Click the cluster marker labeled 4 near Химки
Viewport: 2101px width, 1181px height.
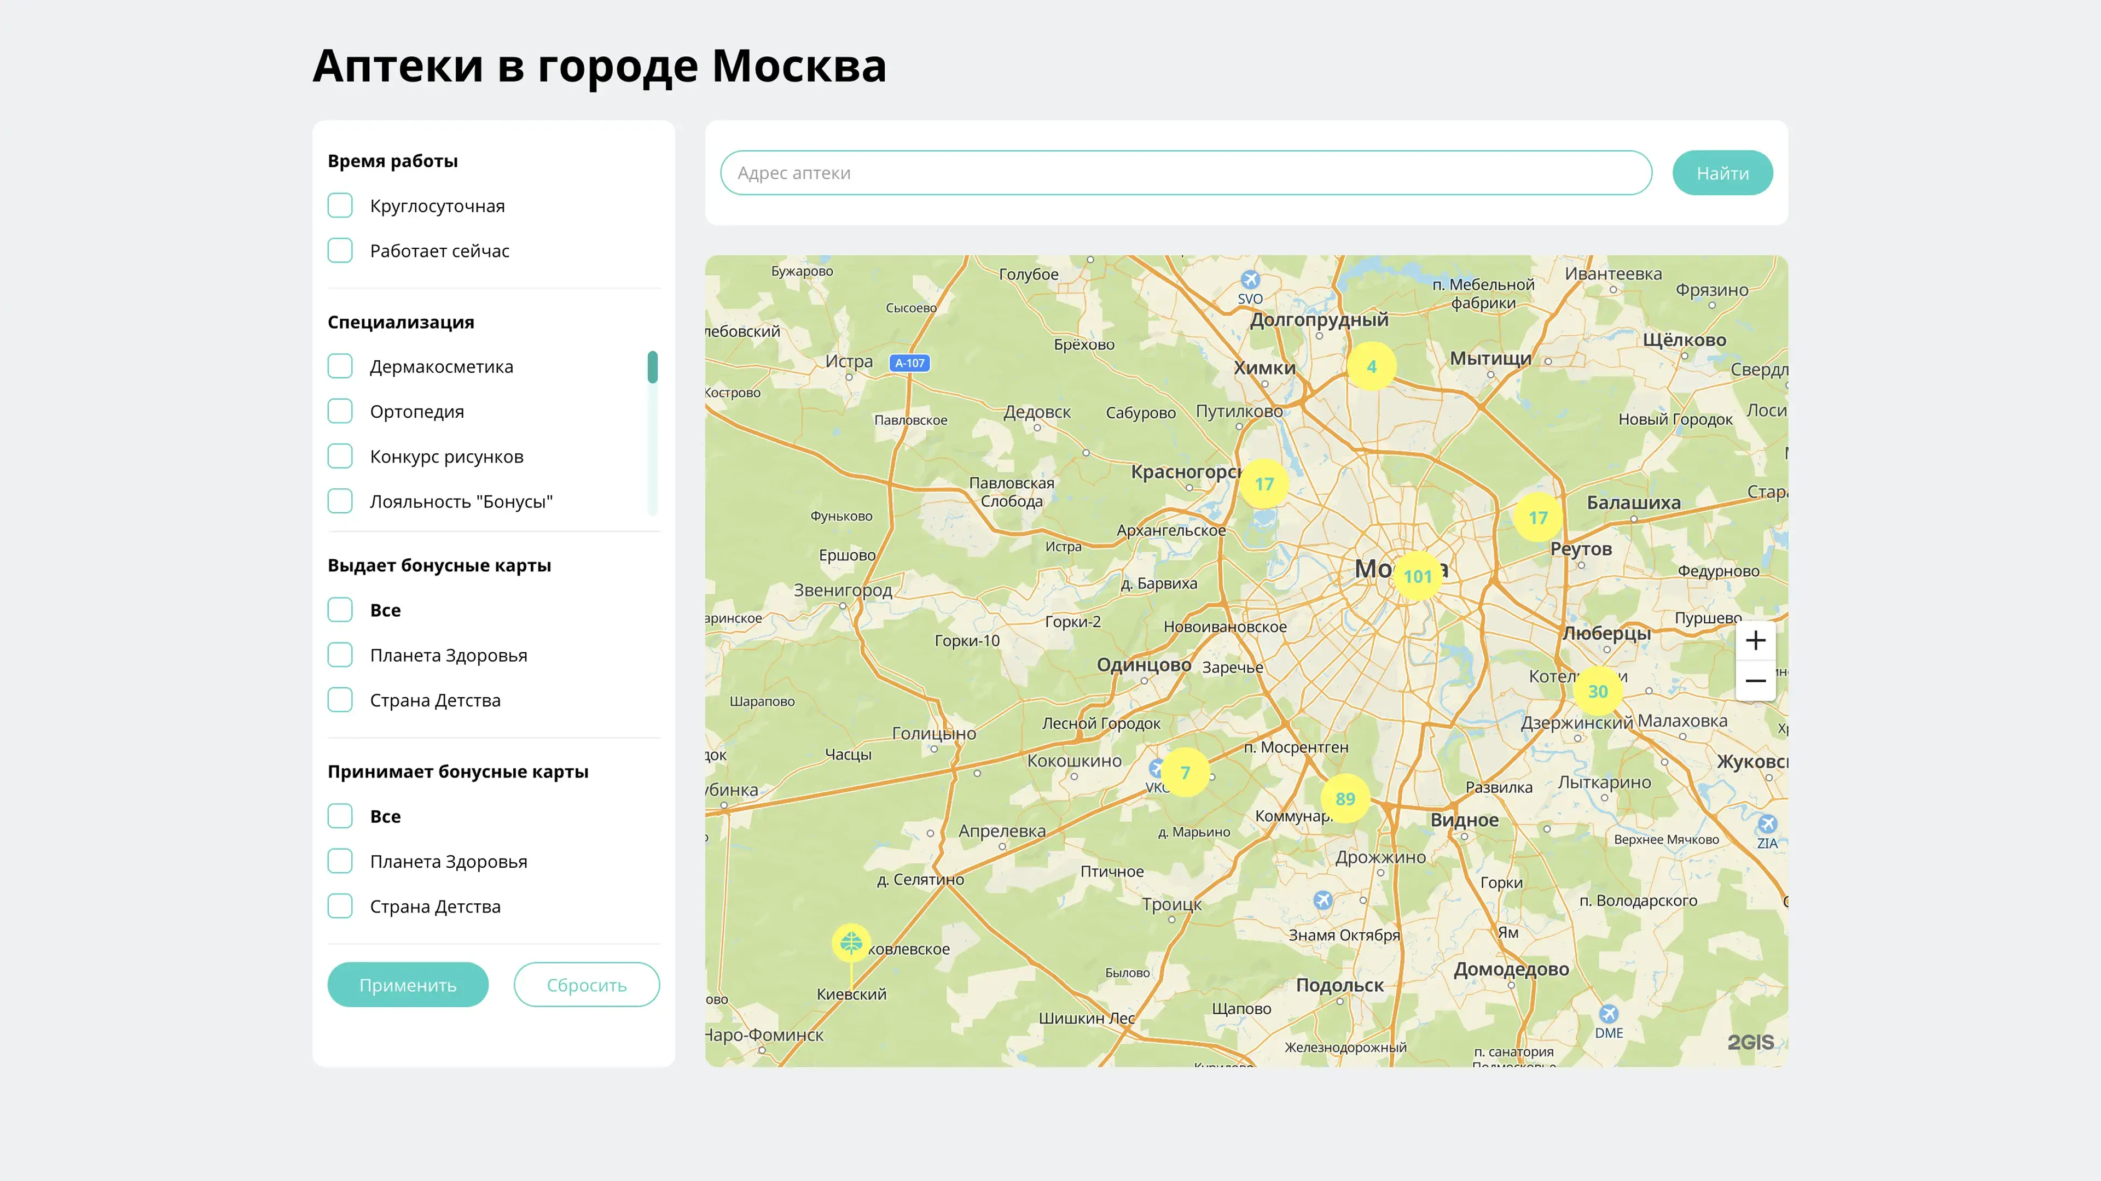point(1372,367)
